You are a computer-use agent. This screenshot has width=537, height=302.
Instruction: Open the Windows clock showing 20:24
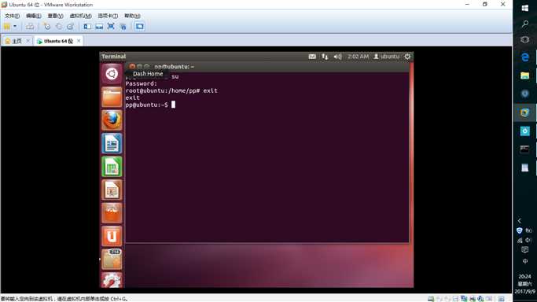tap(524, 283)
